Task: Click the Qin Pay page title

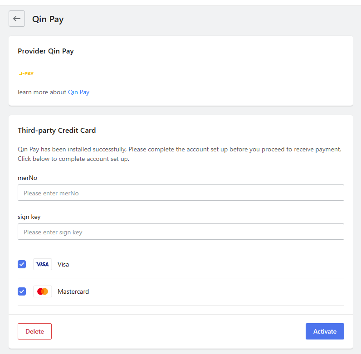Action: coord(48,19)
